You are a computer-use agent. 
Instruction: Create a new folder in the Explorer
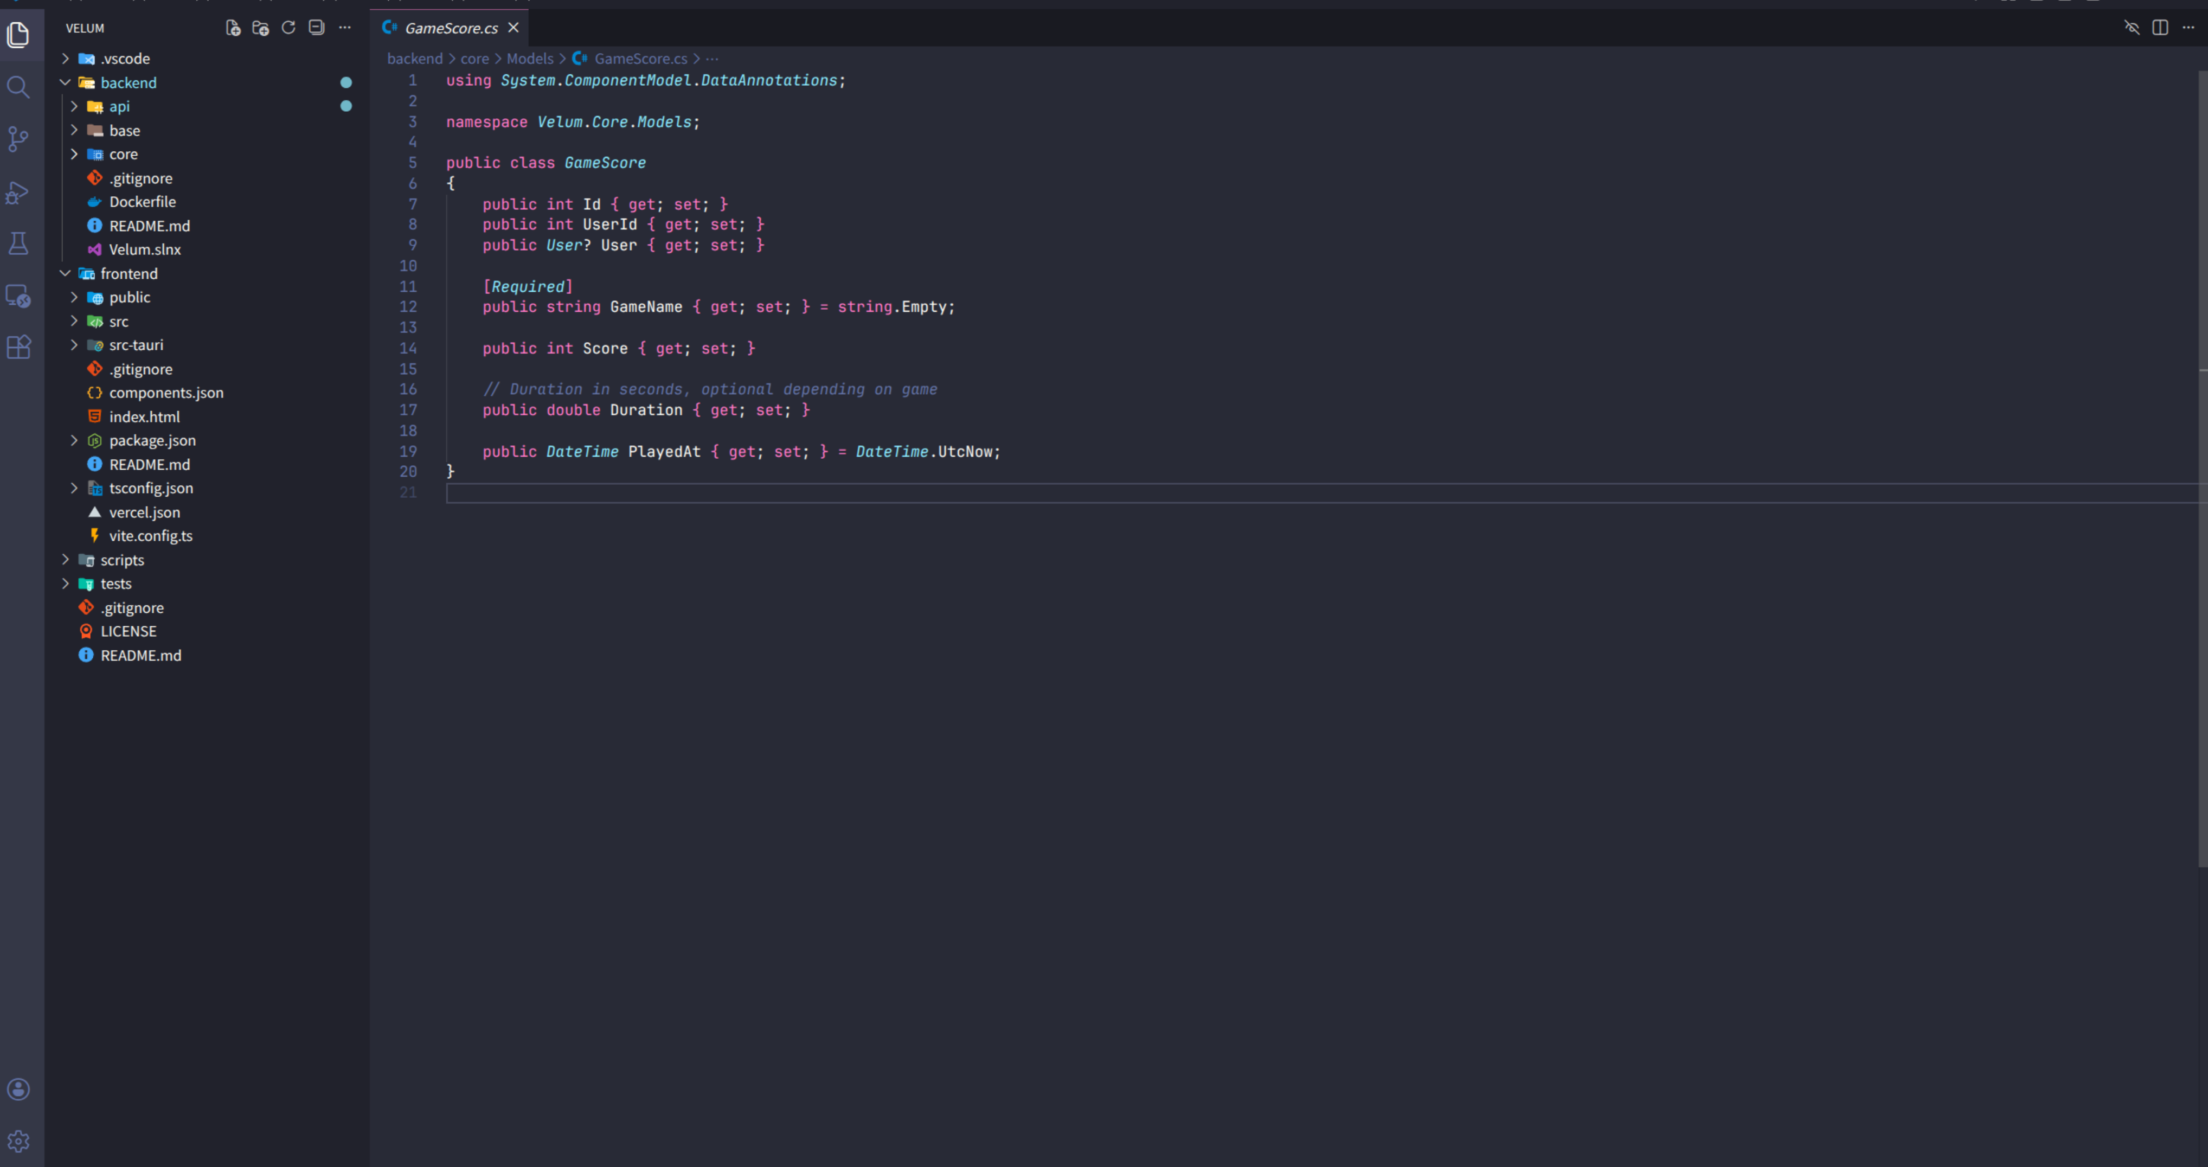[260, 28]
